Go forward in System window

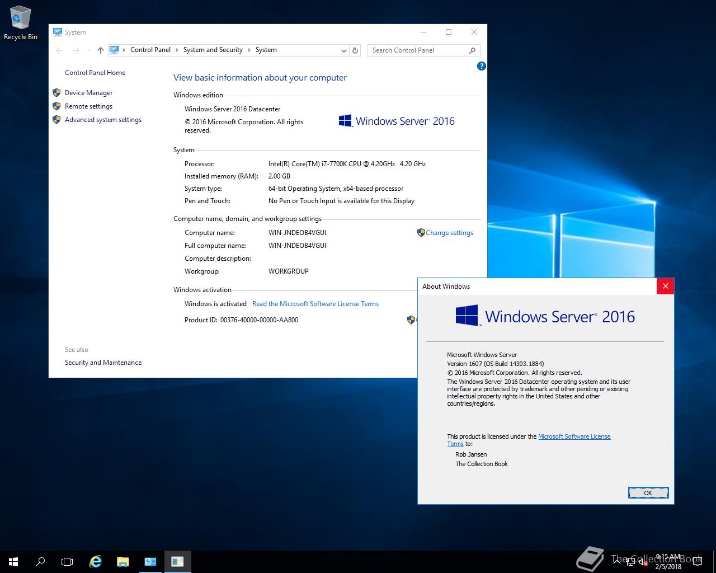[76, 50]
